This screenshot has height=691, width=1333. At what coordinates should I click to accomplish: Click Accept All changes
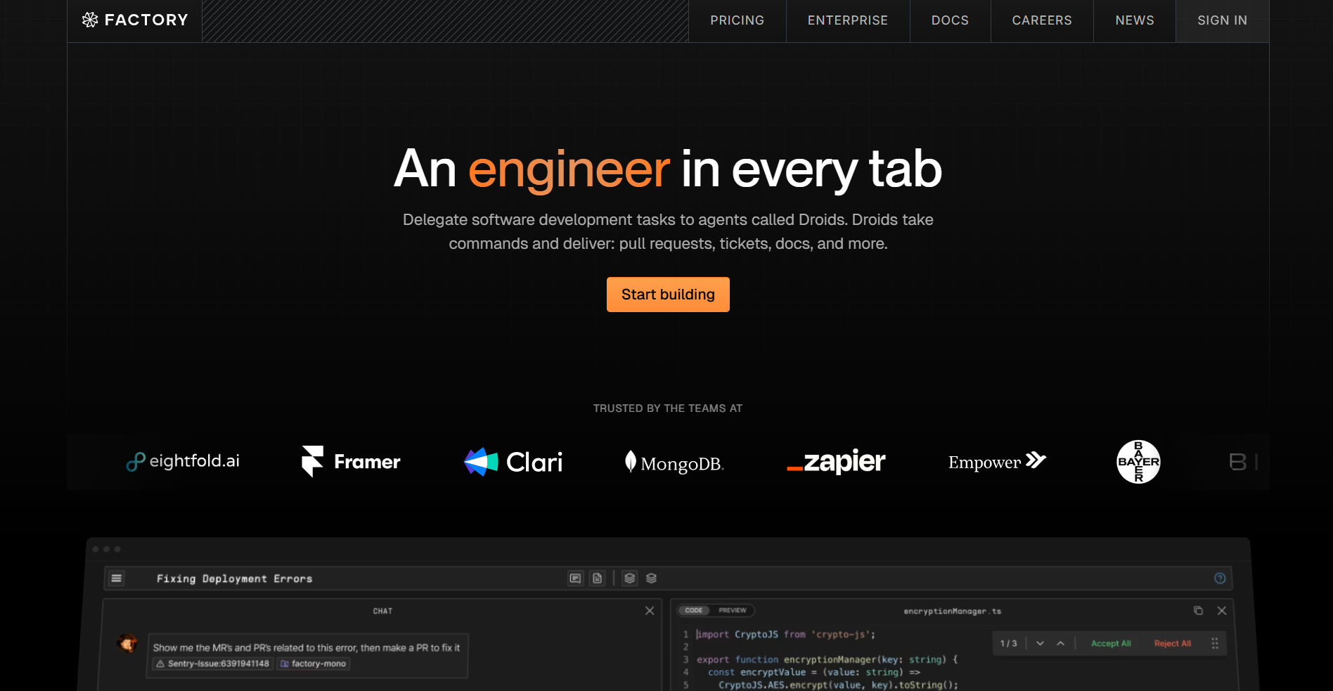pos(1111,643)
